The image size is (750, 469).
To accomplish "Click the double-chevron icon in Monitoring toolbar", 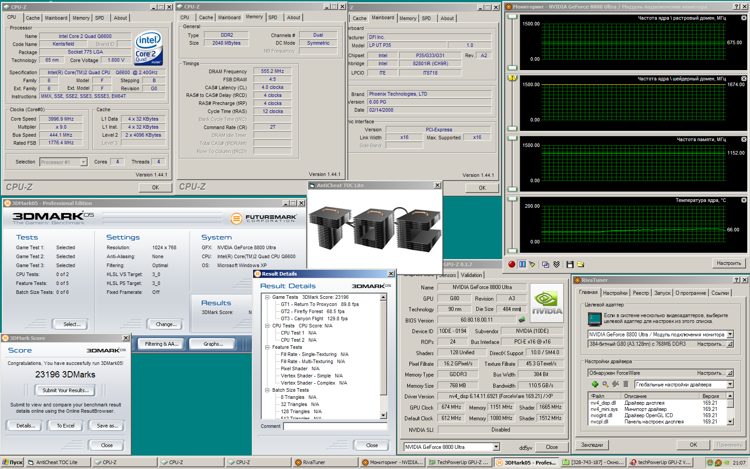I will coord(556,264).
